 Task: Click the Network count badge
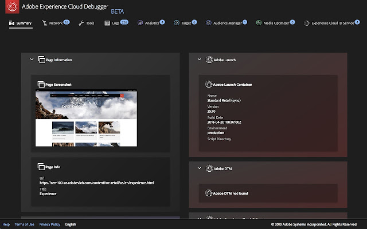tap(67, 22)
